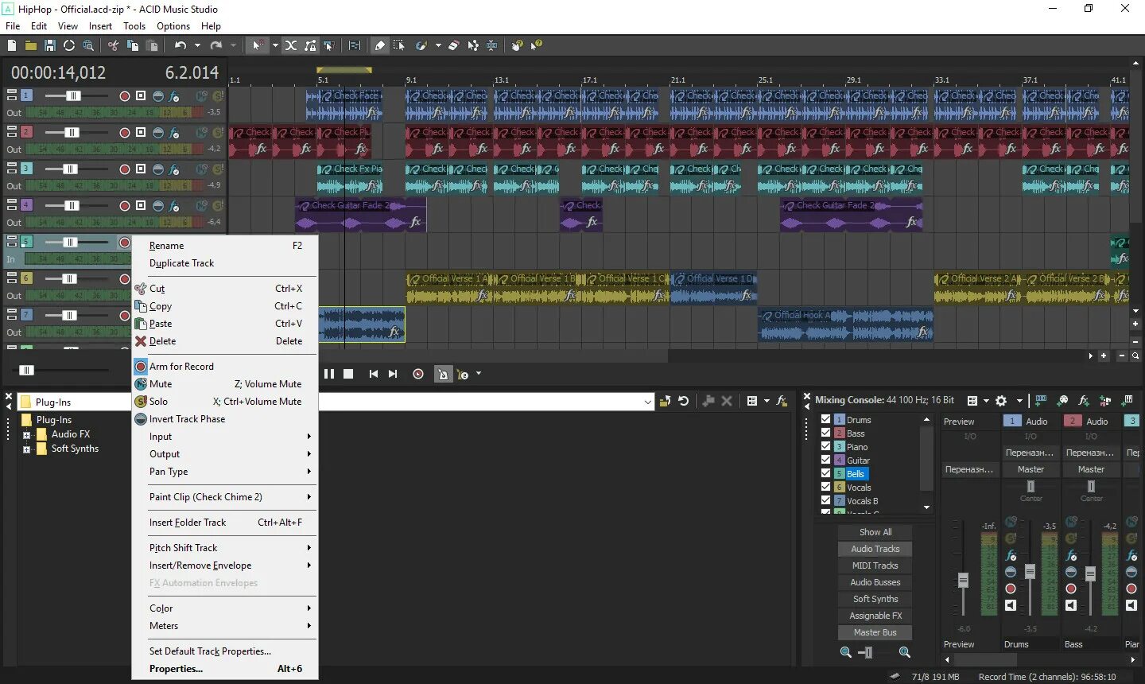Insert assignable FX in Mixing Console toolbar
The image size is (1145, 684).
(1084, 401)
